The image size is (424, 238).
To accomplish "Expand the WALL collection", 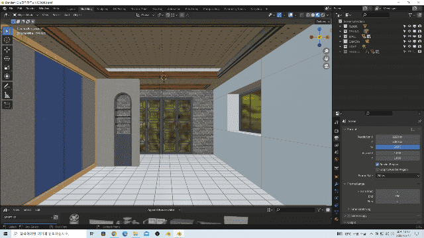I will (x=340, y=36).
